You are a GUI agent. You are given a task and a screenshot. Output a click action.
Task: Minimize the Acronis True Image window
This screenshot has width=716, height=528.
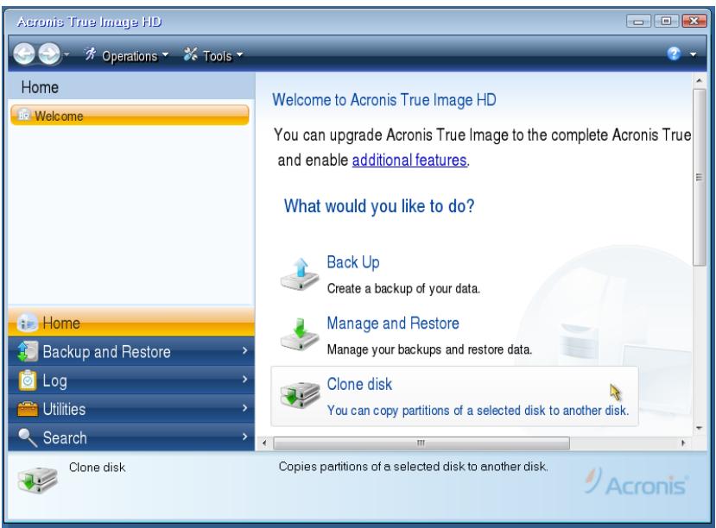point(638,21)
